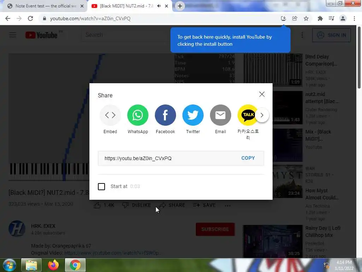
Task: Open File Explorer from taskbar
Action: 31,265
